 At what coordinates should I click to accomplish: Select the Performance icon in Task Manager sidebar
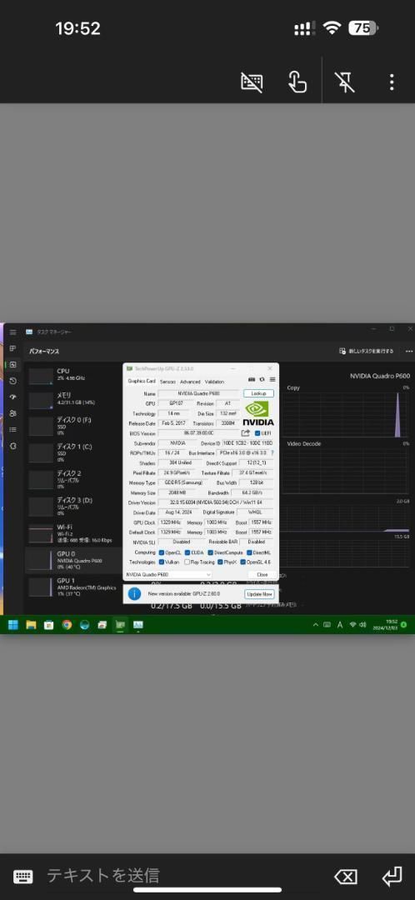[12, 364]
